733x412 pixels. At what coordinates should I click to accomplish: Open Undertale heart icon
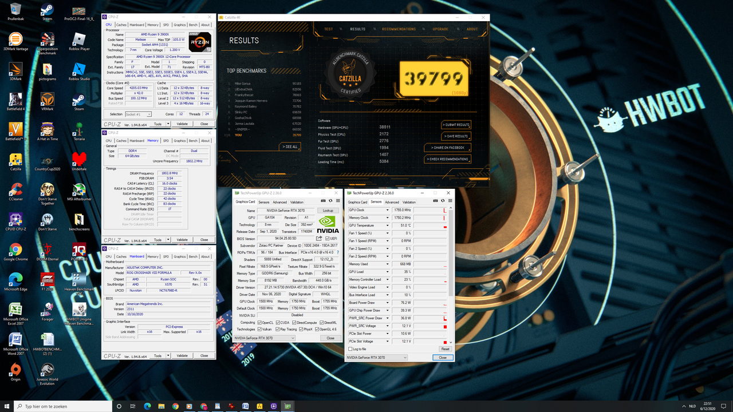tap(79, 162)
